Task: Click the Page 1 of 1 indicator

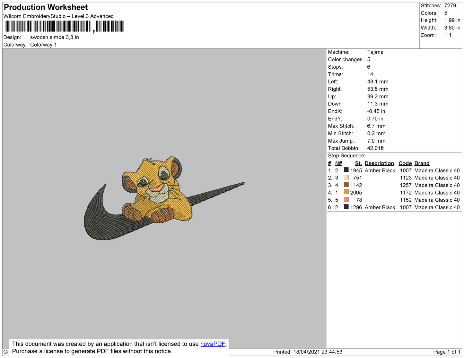Action: point(446,352)
